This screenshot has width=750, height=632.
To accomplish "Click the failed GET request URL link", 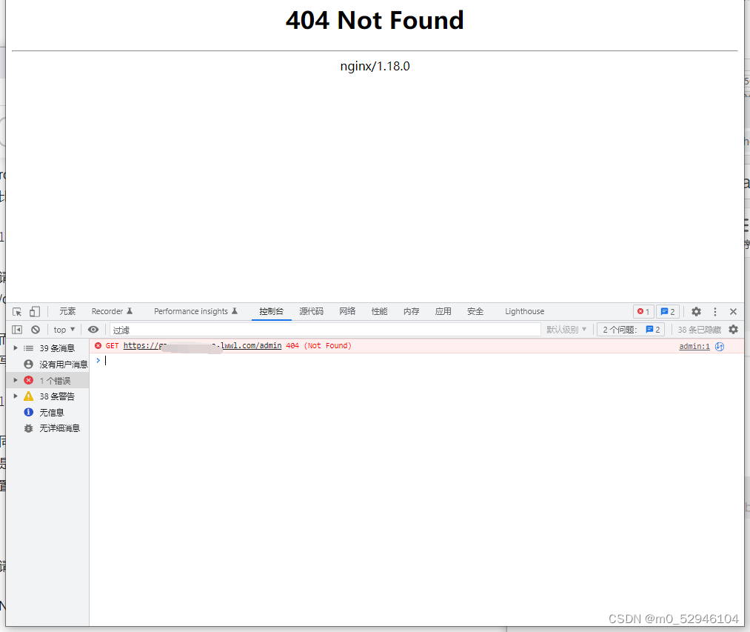I will tap(198, 346).
